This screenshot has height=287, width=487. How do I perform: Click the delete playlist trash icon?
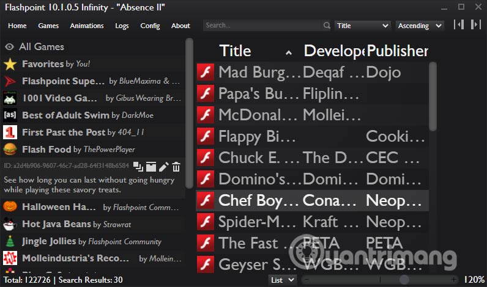coord(176,167)
